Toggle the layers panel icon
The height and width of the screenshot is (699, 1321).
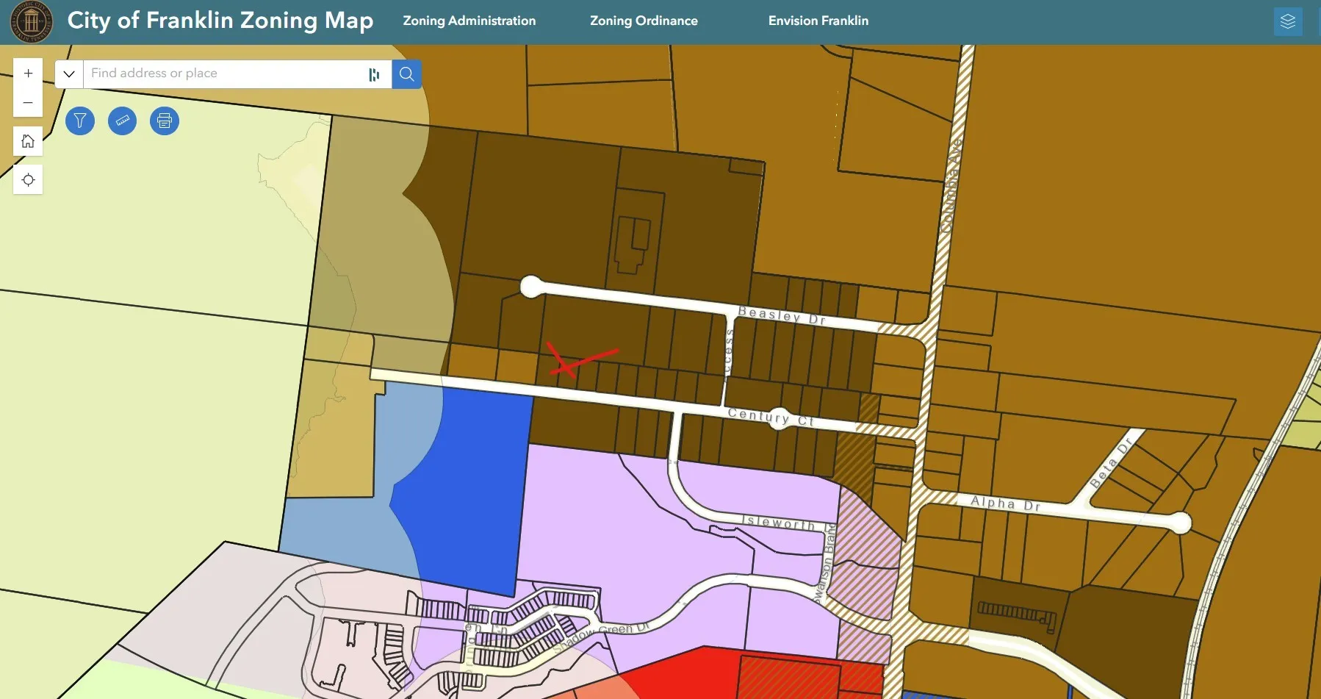1287,21
